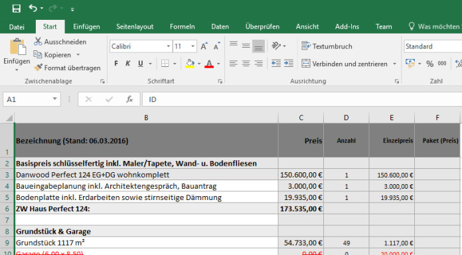Open the Team tab

click(x=383, y=26)
